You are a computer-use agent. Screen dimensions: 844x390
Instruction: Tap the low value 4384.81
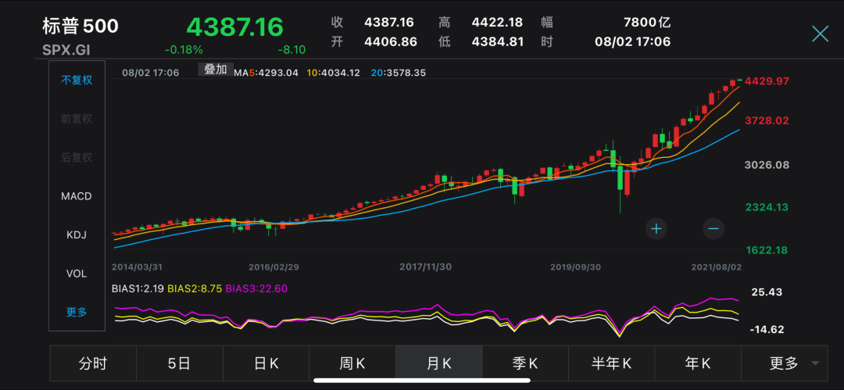coord(497,41)
